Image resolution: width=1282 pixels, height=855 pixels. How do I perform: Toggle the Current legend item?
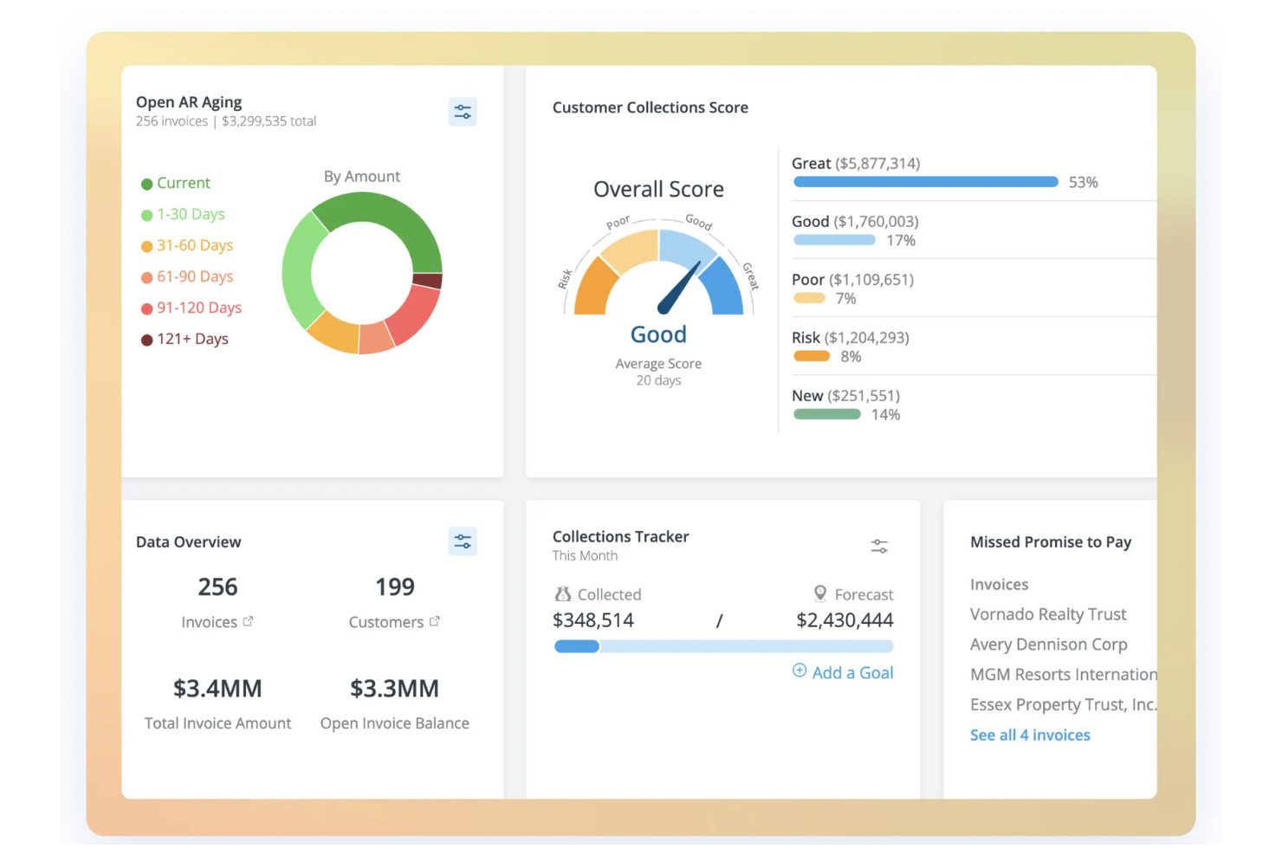tap(176, 183)
